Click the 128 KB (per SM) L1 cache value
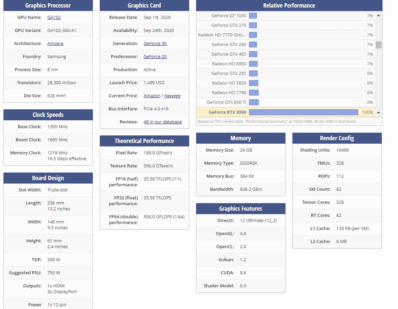 pyautogui.click(x=353, y=228)
